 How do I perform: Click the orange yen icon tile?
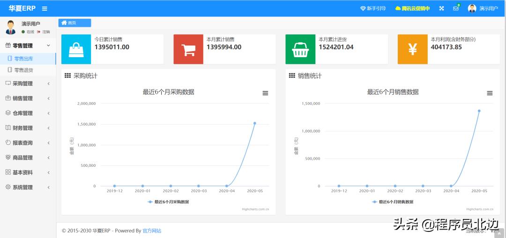(413, 49)
